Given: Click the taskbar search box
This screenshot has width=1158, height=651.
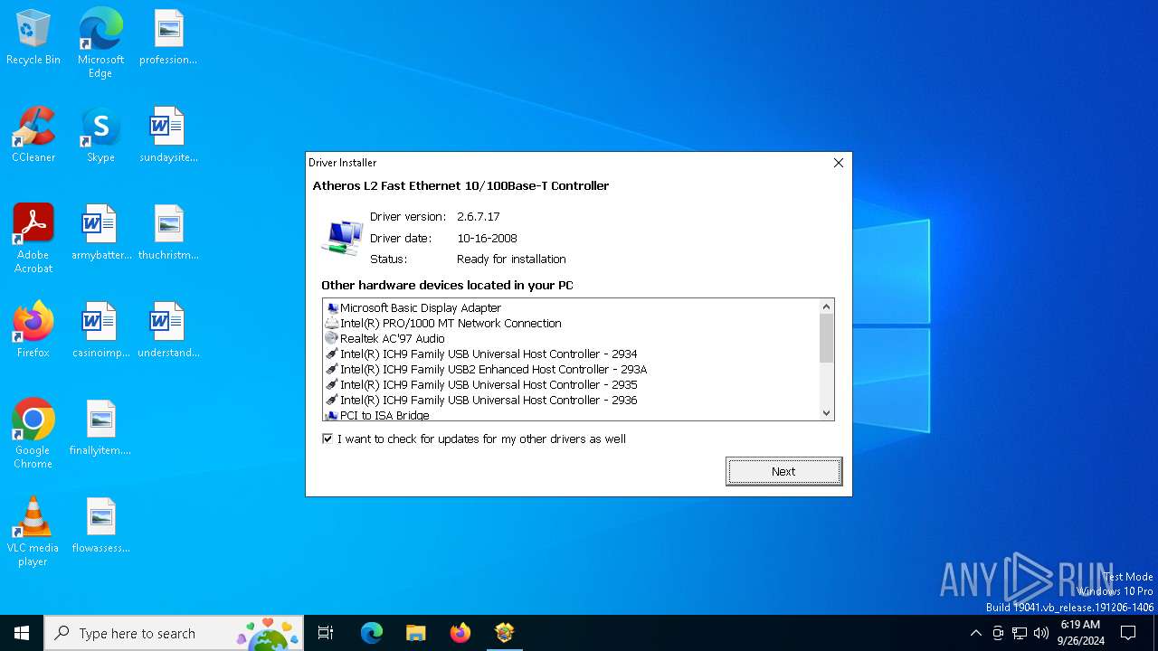Looking at the screenshot, I should click(174, 633).
